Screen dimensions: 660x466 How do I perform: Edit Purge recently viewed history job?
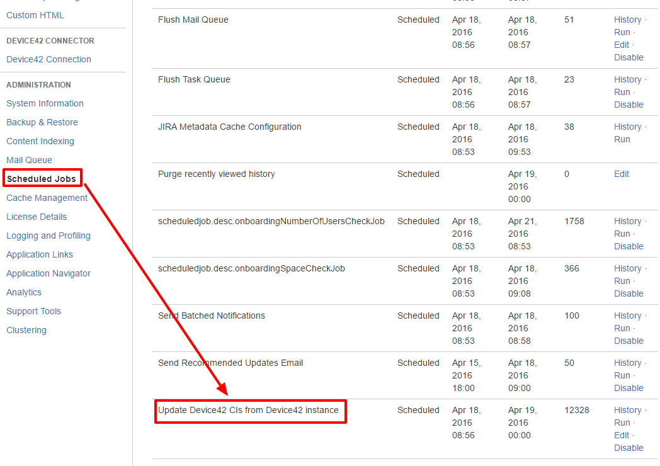[622, 174]
